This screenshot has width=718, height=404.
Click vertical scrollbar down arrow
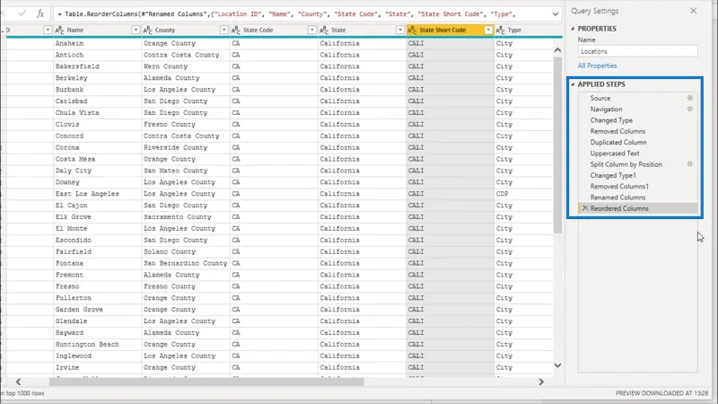(x=557, y=365)
